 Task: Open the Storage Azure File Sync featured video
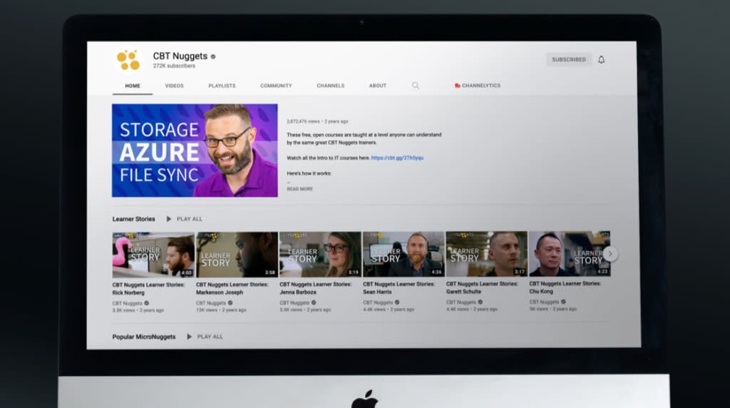(195, 151)
